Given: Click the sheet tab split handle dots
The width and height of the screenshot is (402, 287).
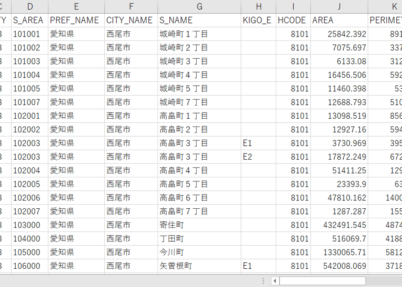Looking at the screenshot, I should click(263, 281).
